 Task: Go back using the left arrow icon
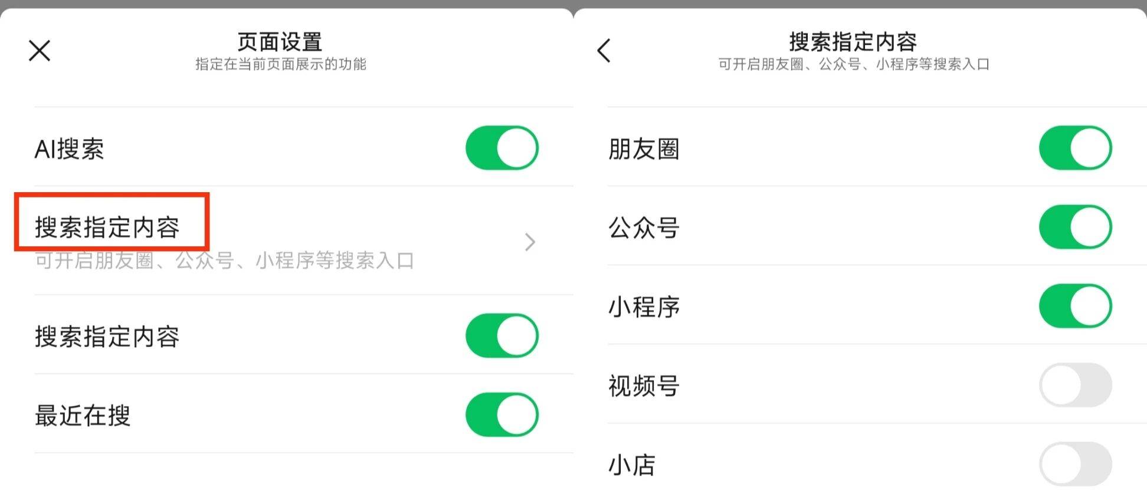604,51
